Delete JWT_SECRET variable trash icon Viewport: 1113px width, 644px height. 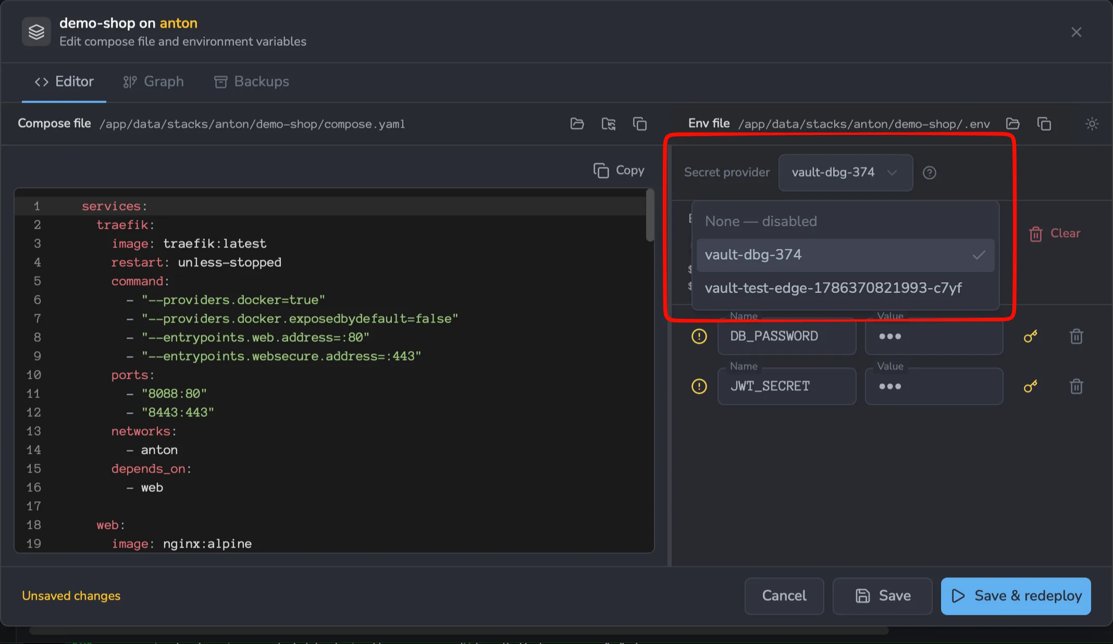pyautogui.click(x=1076, y=387)
